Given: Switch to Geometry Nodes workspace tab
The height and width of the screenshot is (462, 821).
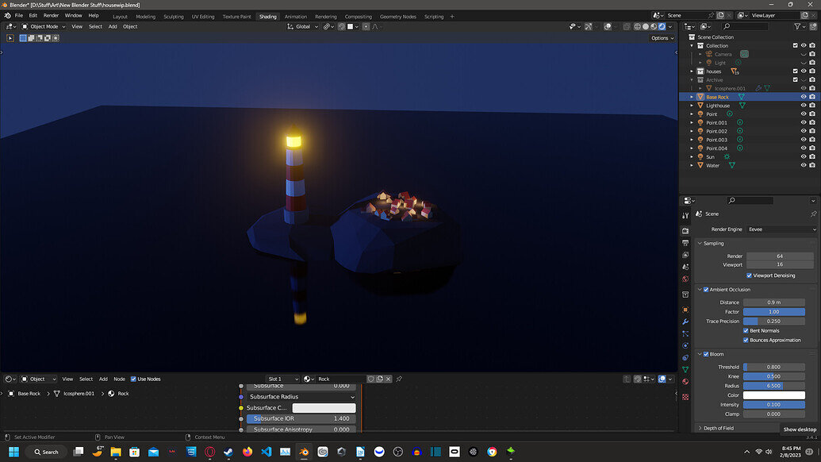Looking at the screenshot, I should pos(398,16).
